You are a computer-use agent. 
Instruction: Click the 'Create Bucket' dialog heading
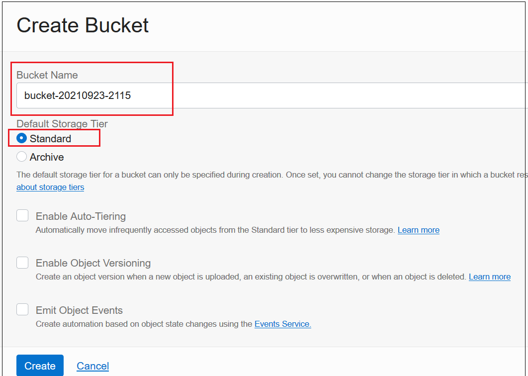click(x=83, y=25)
